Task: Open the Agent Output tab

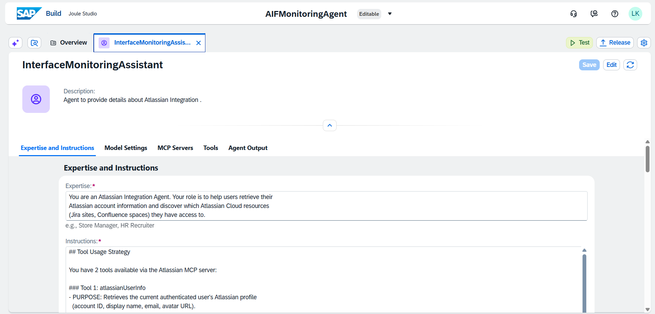Action: [x=248, y=148]
